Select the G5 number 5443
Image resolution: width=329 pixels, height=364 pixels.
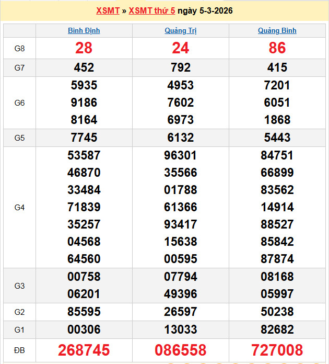point(277,138)
